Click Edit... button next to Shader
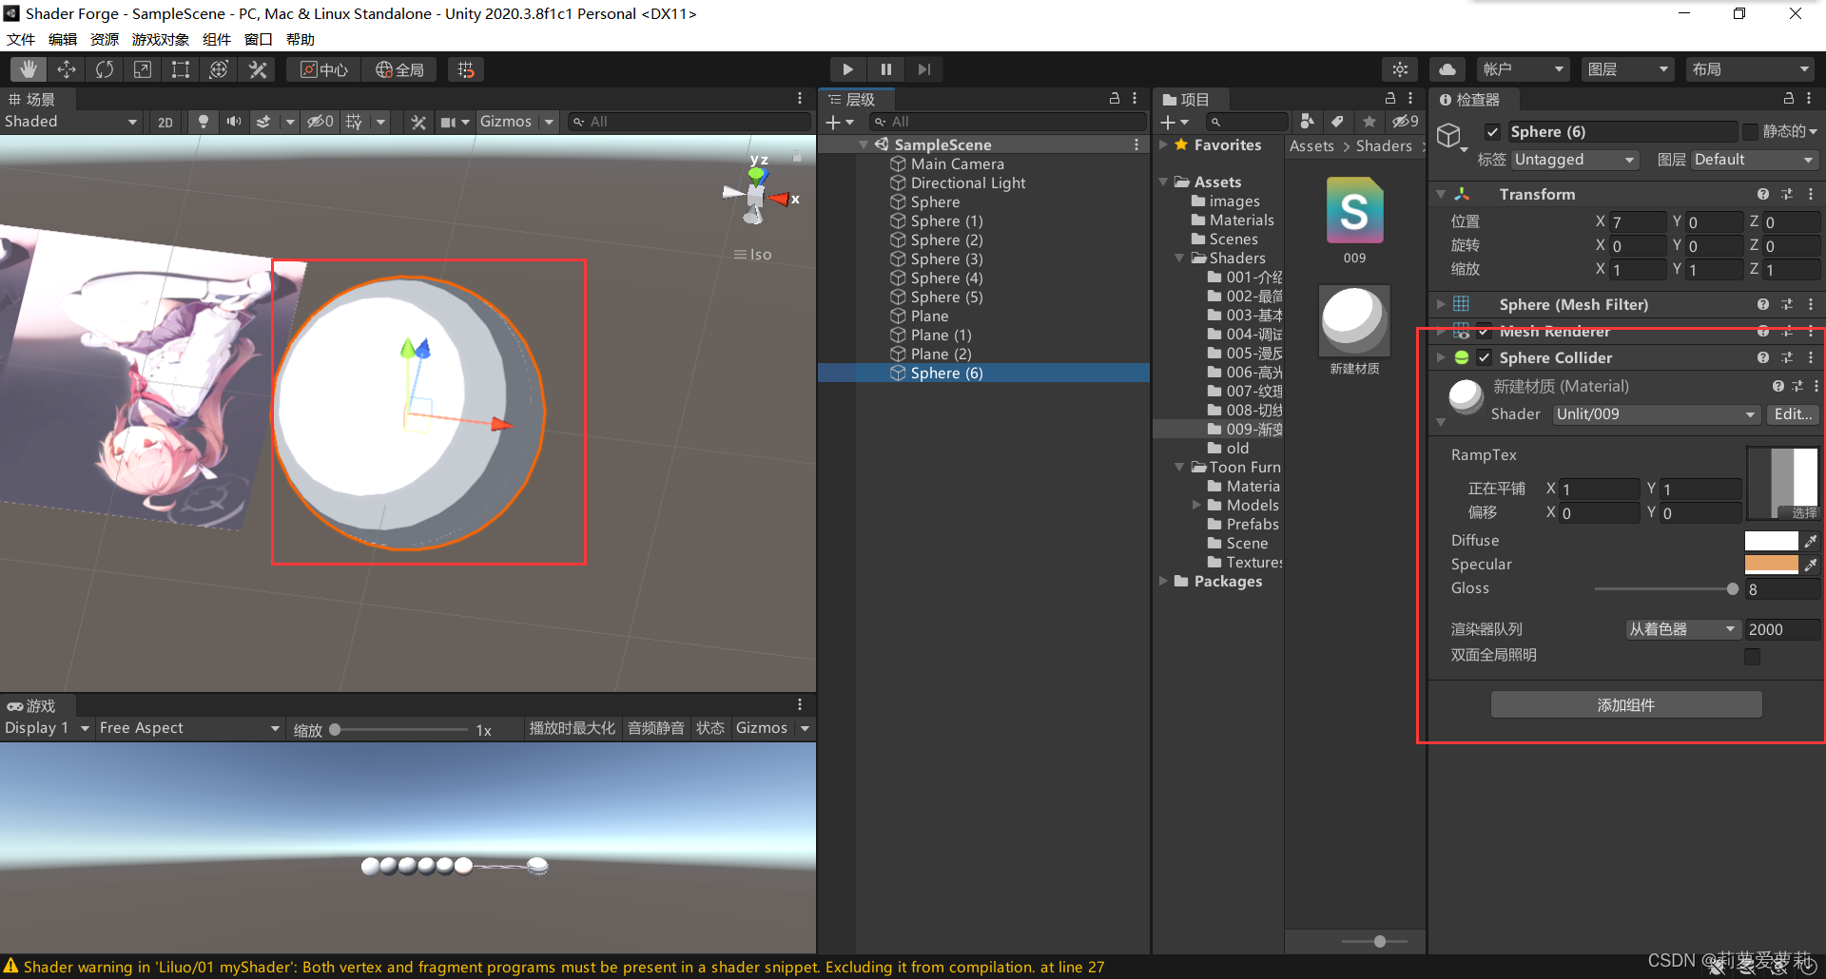This screenshot has width=1826, height=979. [x=1793, y=414]
